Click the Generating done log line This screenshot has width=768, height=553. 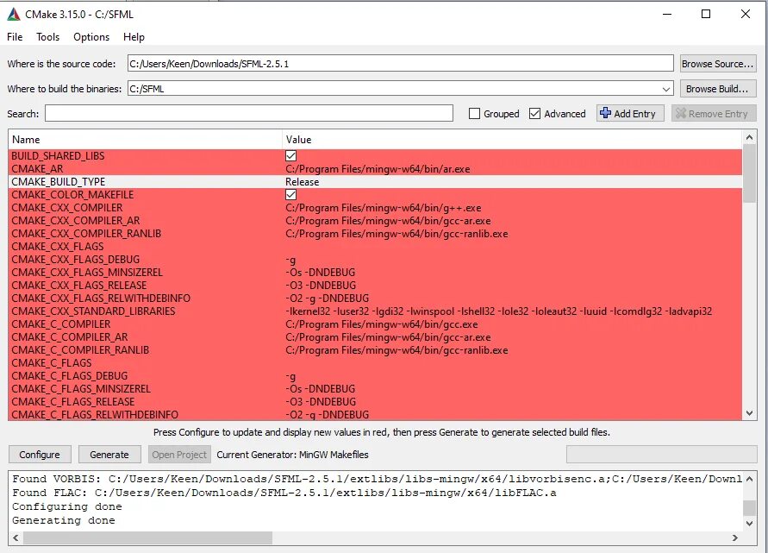click(64, 520)
